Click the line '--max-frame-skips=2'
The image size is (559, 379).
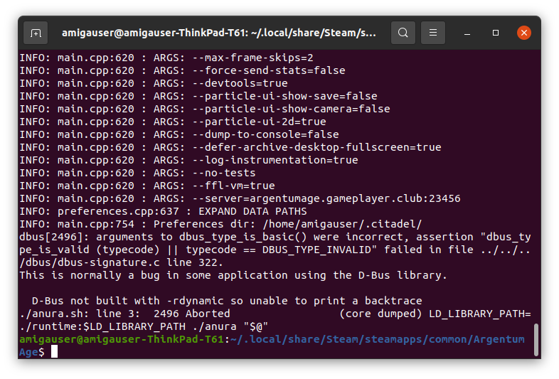coord(166,58)
